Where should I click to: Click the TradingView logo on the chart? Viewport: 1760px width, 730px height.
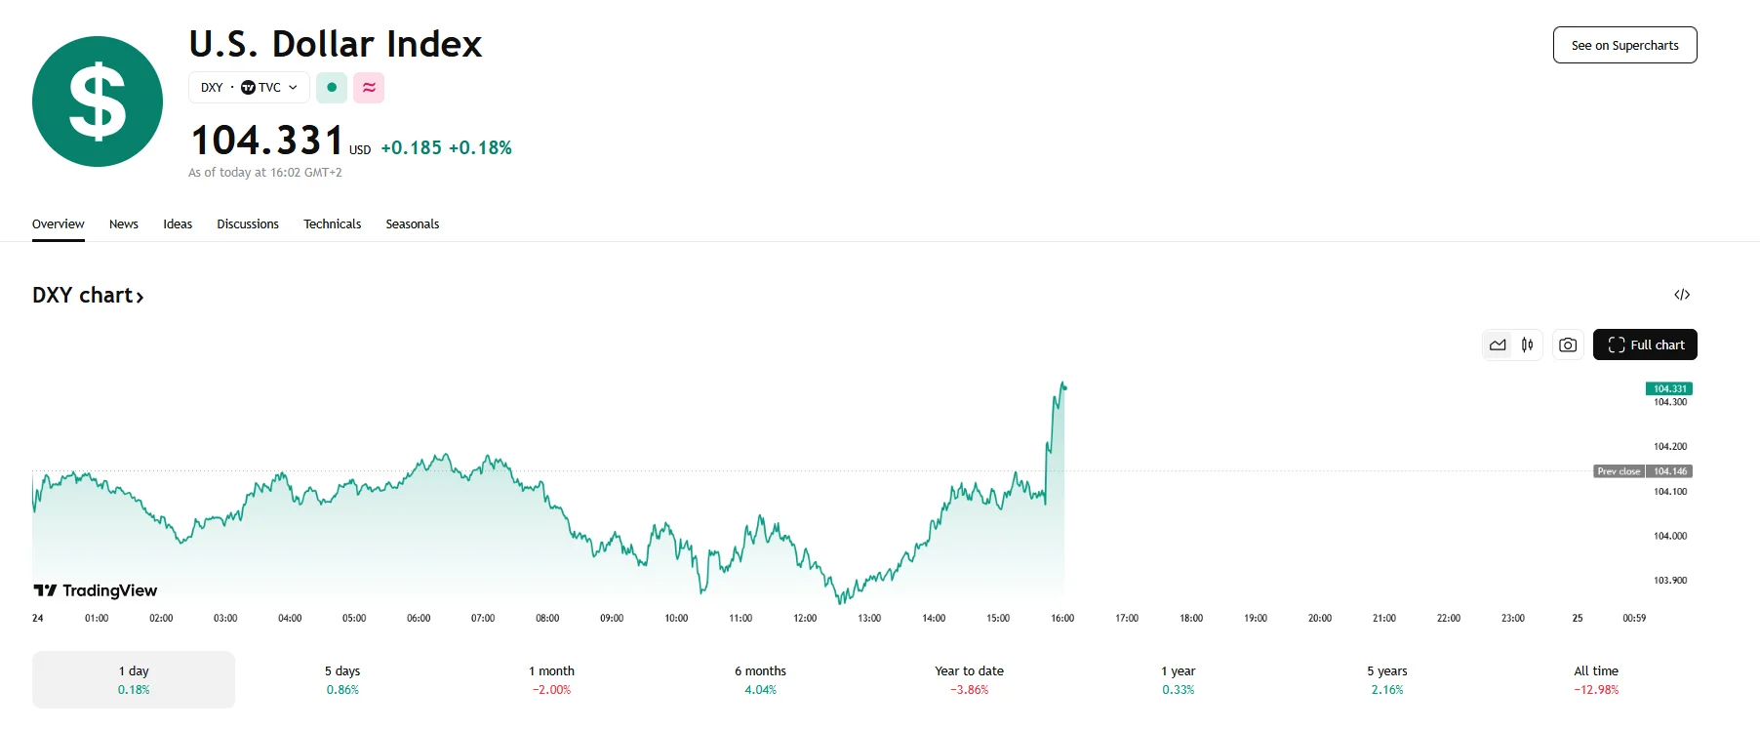coord(96,590)
